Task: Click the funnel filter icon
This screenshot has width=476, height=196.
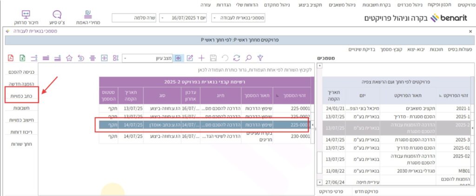Action: 260,58
